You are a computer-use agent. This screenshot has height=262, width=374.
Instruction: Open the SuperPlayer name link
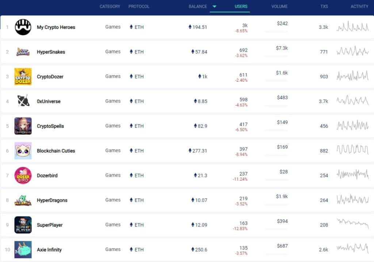coord(50,225)
